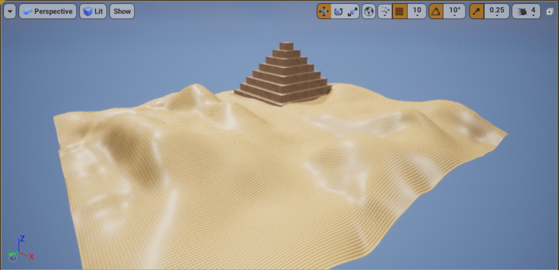Maximize or restore the viewport
The height and width of the screenshot is (270, 559).
coord(550,11)
